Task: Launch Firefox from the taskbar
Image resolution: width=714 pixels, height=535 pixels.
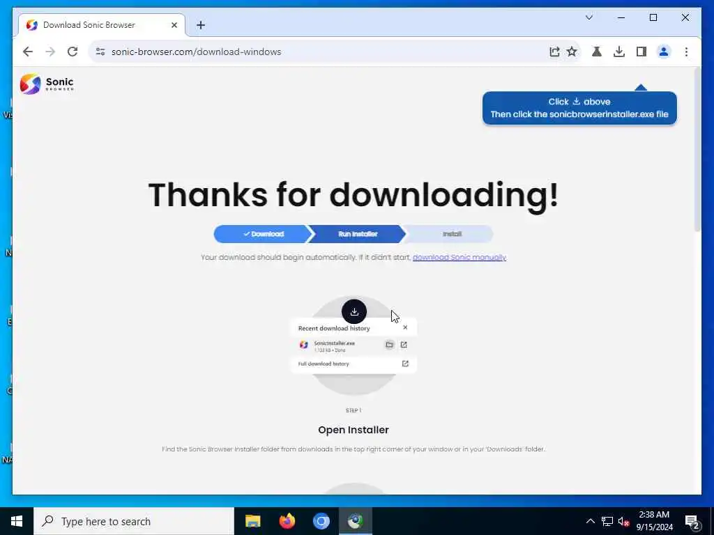Action: [287, 521]
